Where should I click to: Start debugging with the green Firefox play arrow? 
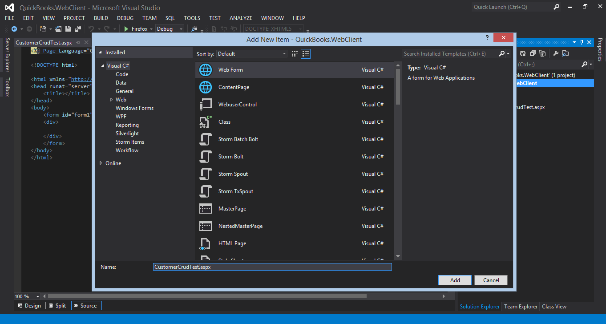[126, 29]
